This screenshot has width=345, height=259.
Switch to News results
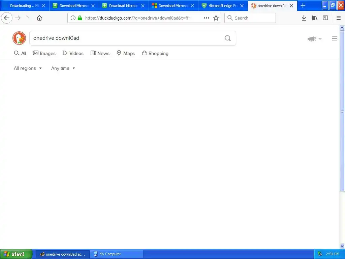pyautogui.click(x=100, y=53)
